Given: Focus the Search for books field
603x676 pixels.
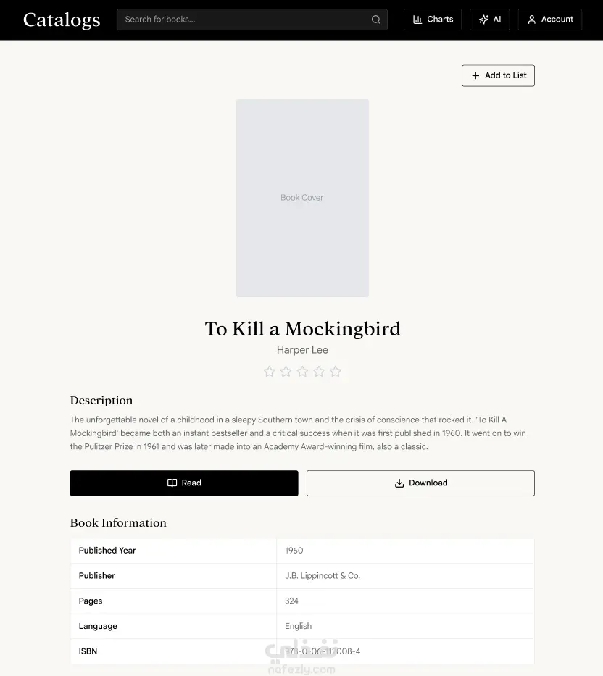Looking at the screenshot, I should 252,20.
